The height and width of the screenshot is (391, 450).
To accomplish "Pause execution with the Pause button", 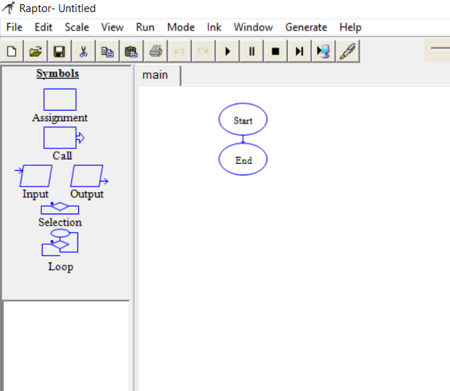I will click(252, 52).
